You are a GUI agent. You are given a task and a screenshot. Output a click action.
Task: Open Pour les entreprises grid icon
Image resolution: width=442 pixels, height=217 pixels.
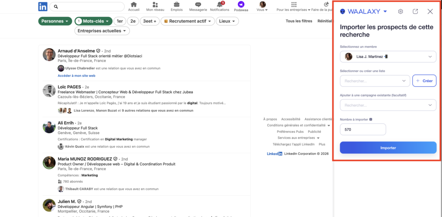coord(294,4)
